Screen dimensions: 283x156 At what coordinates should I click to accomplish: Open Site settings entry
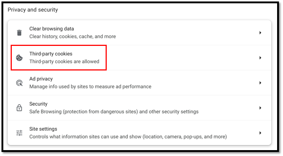[43, 129]
